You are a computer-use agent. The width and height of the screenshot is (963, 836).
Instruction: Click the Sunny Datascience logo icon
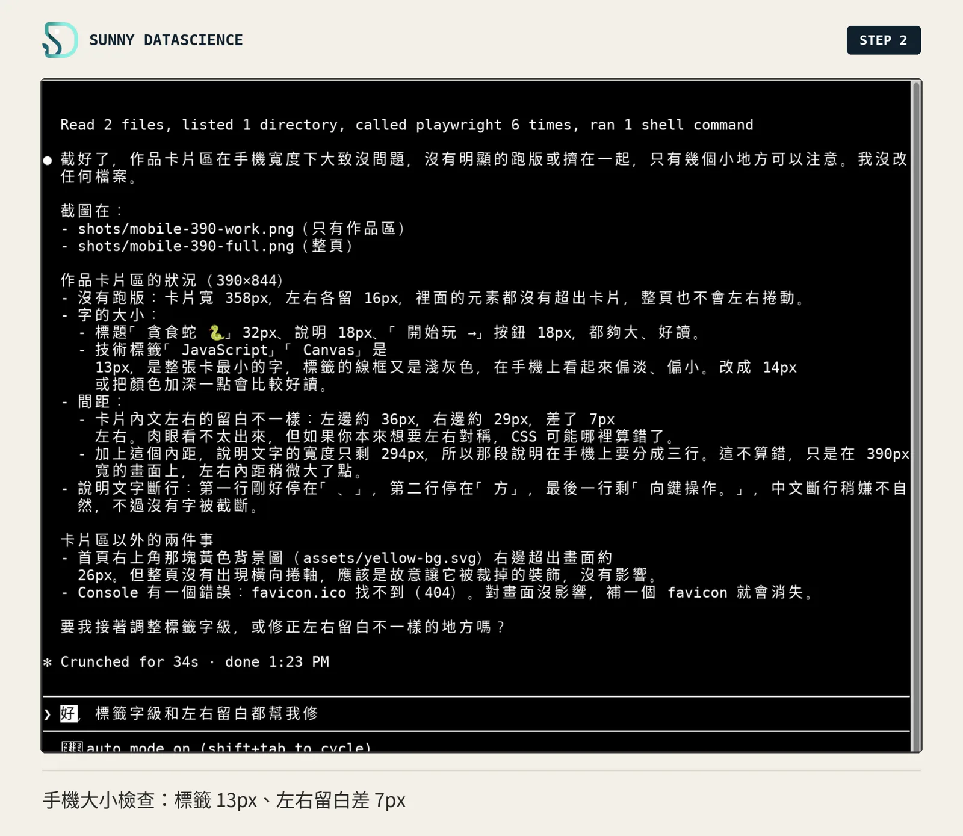pyautogui.click(x=60, y=40)
